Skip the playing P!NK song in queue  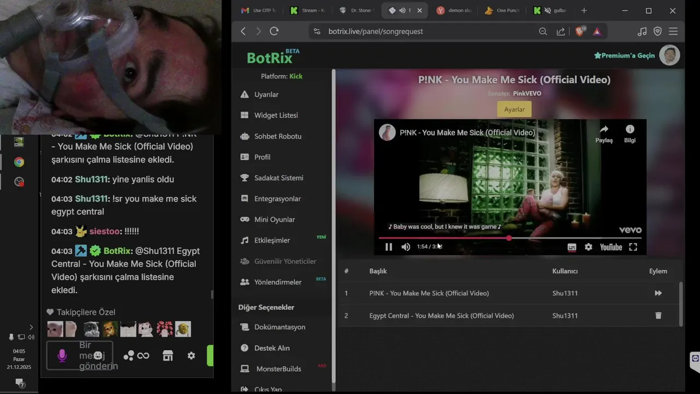[658, 293]
